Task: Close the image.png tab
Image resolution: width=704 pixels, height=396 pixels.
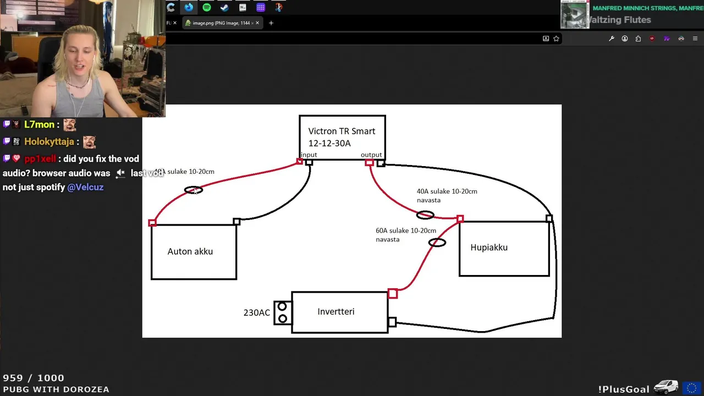Action: [x=257, y=23]
